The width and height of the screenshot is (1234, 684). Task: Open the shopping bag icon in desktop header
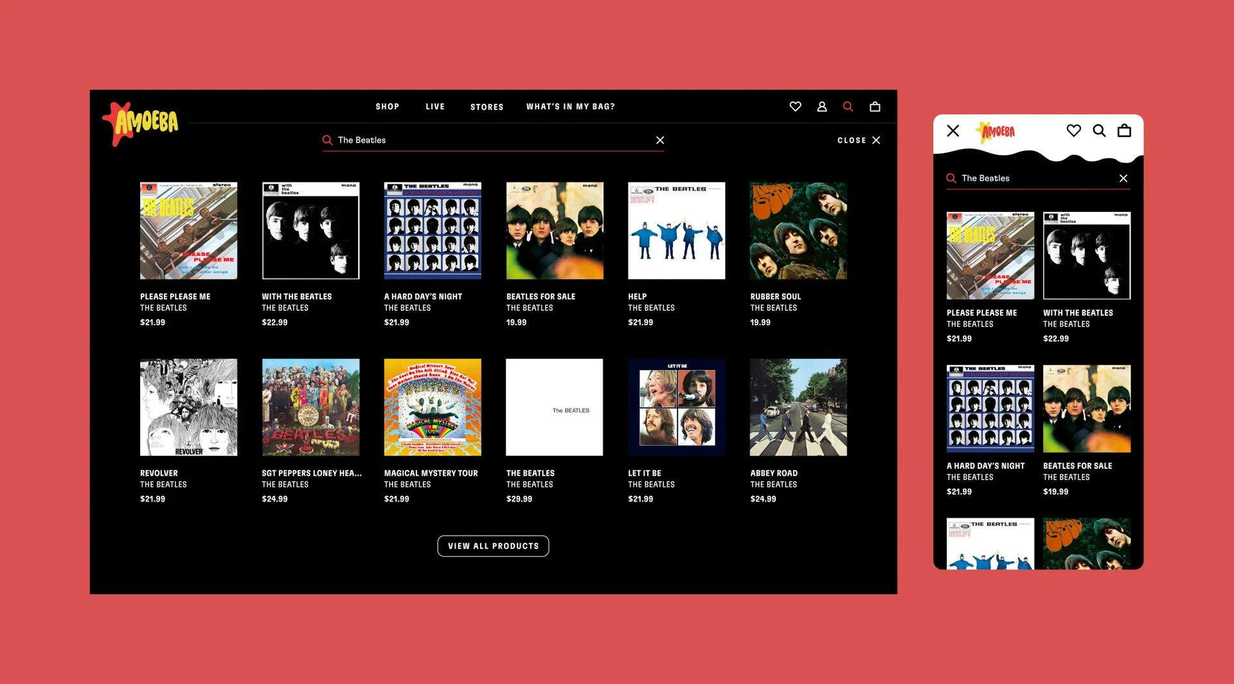tap(875, 107)
